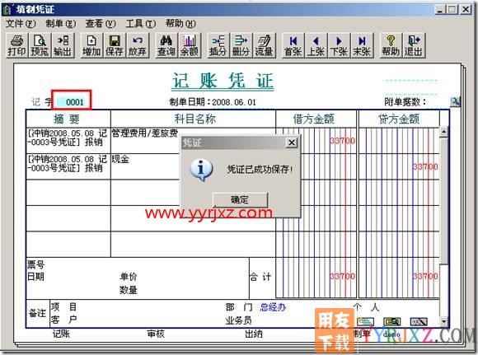Screen dimensions: 478x355
Task: Click the 合计 credit total 33700
Action: pyautogui.click(x=425, y=277)
